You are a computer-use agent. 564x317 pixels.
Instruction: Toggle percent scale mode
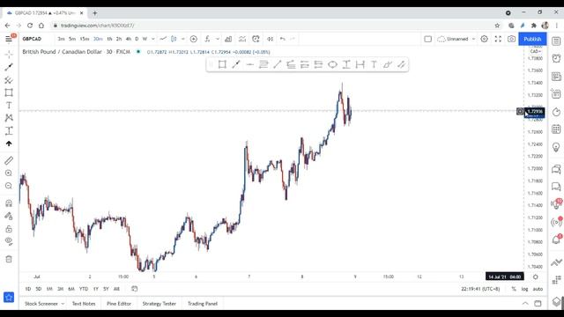coord(514,289)
